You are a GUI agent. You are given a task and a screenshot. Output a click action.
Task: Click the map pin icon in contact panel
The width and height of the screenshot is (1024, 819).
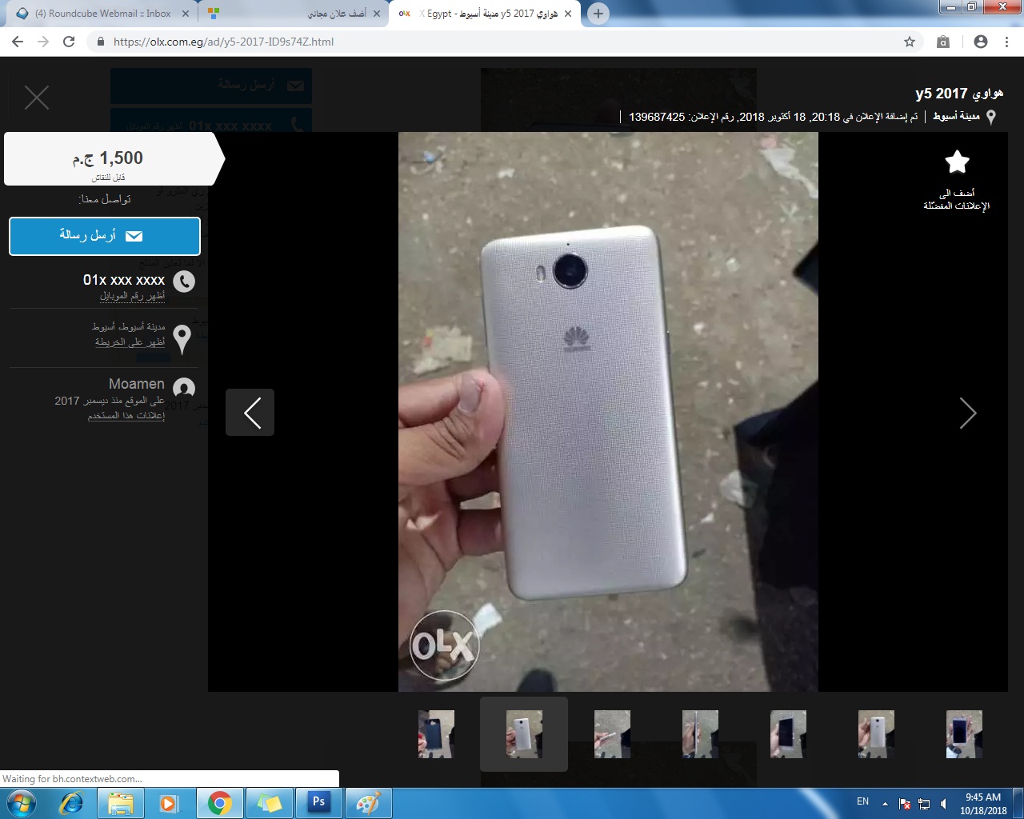click(x=182, y=339)
